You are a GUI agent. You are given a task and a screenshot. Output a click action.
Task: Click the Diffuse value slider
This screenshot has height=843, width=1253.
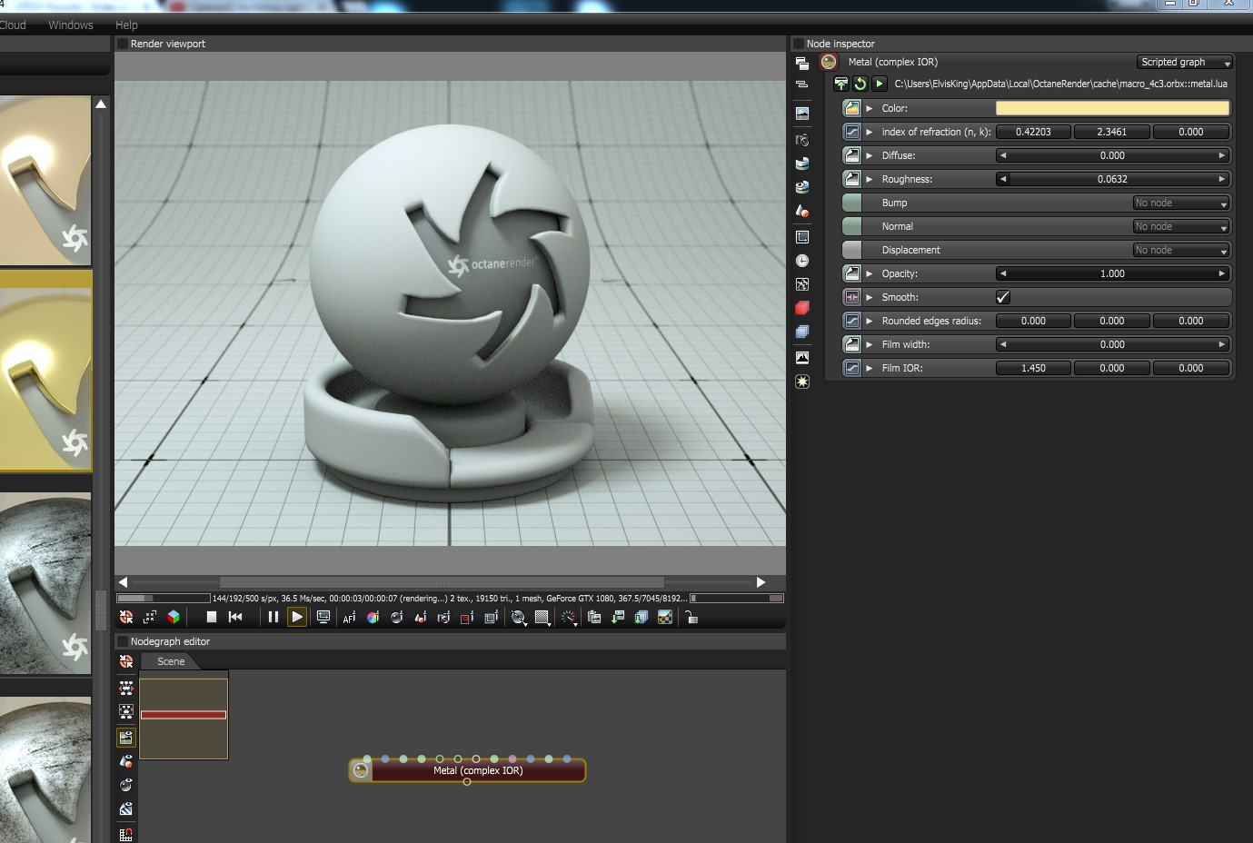click(1112, 155)
